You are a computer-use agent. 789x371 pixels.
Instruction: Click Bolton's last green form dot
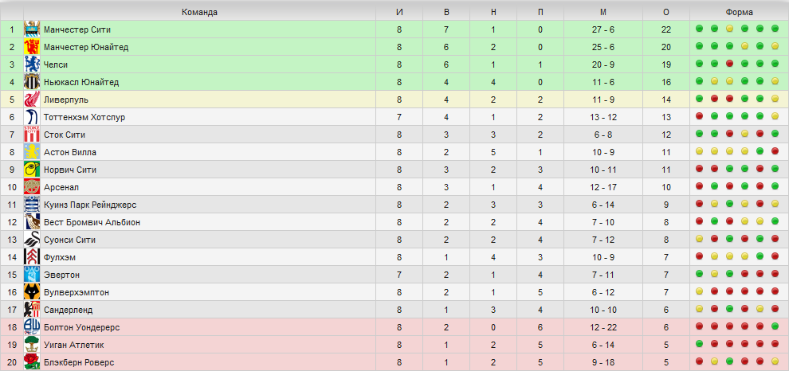pos(775,326)
